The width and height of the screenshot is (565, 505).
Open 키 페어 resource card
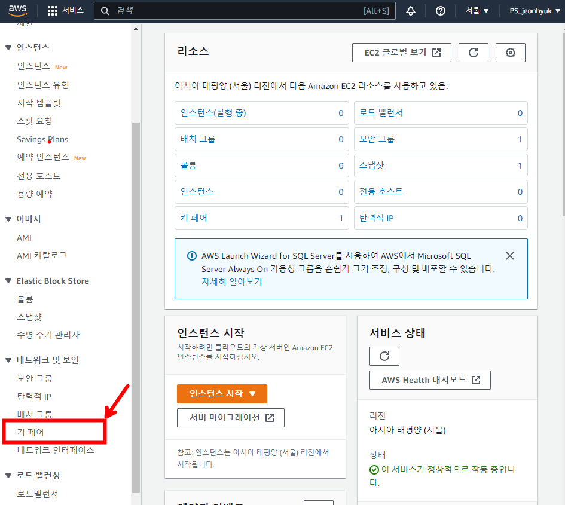(262, 218)
